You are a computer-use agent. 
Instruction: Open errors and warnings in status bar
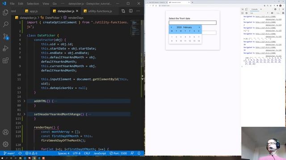31,153
